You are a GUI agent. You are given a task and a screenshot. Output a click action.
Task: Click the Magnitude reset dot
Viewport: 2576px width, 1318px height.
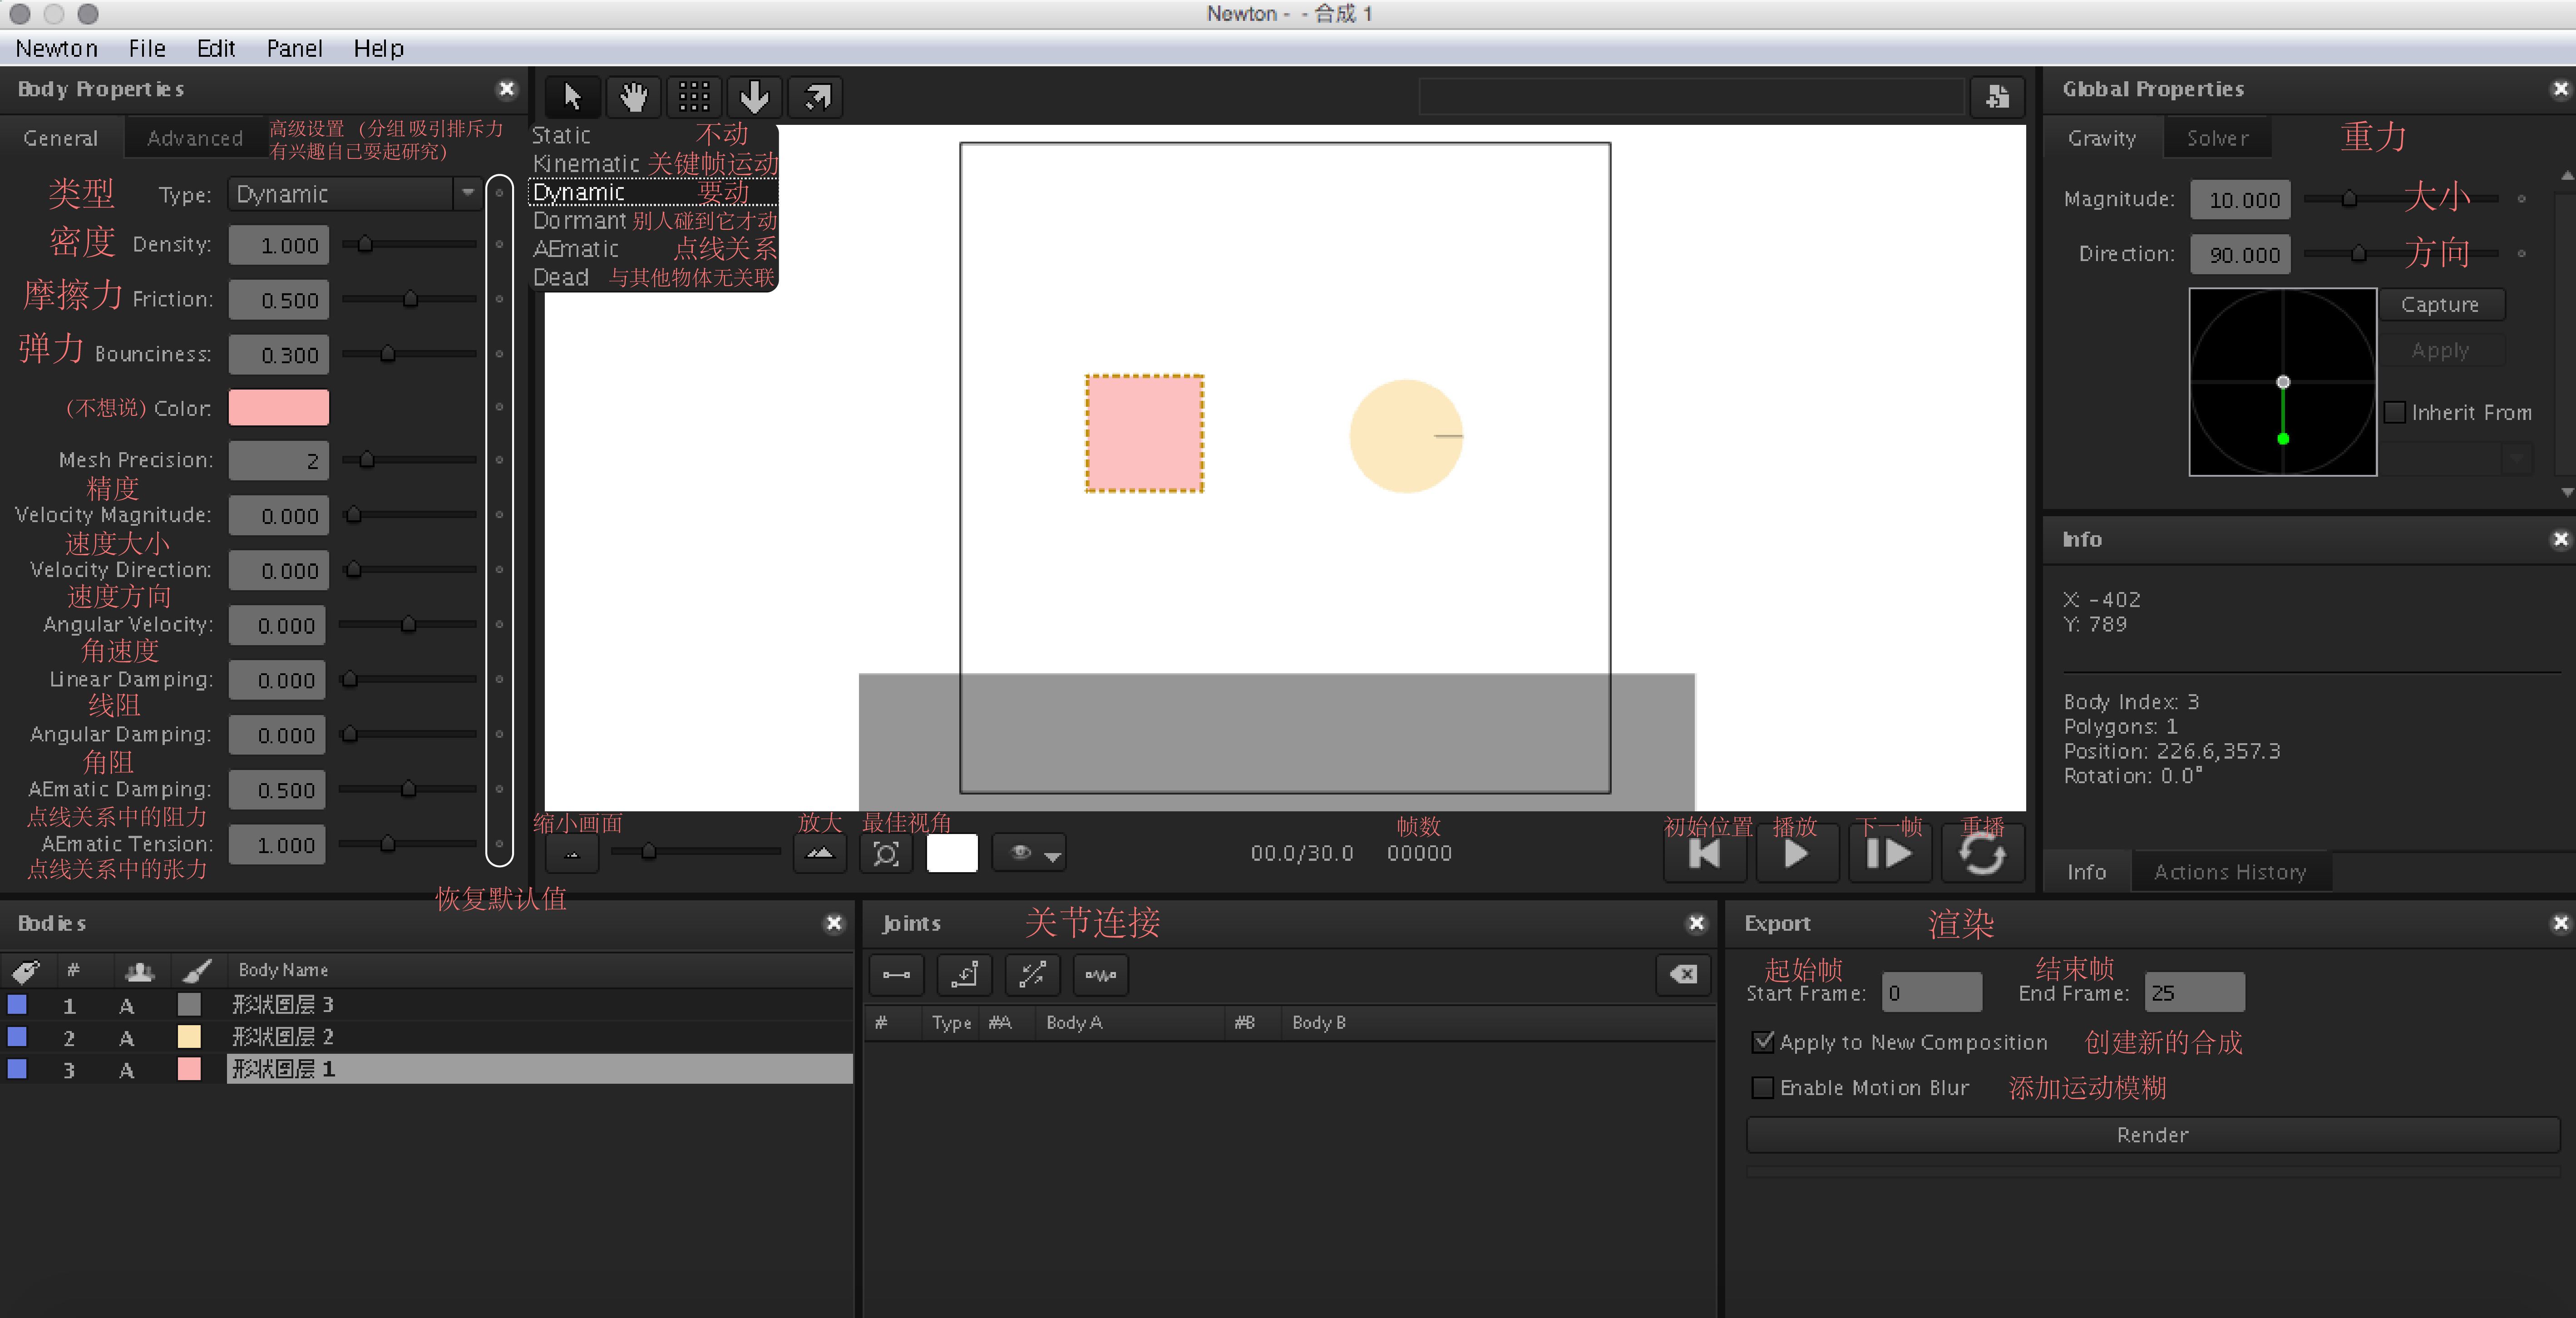click(2522, 199)
